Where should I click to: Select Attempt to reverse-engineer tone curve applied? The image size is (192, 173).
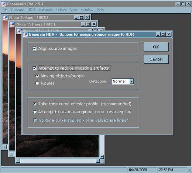tap(35, 112)
